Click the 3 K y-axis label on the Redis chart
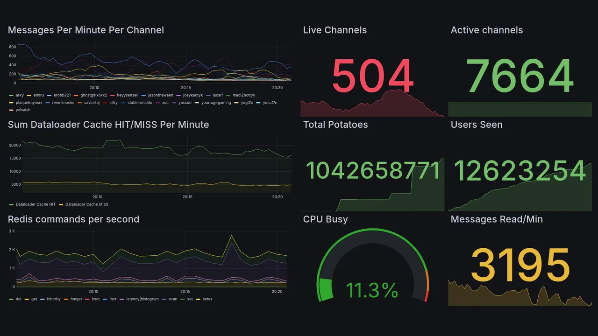This screenshot has width=598, height=336. coord(12,231)
